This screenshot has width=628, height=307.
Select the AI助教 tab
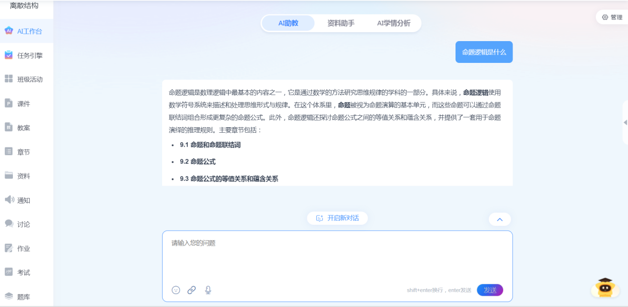(288, 23)
